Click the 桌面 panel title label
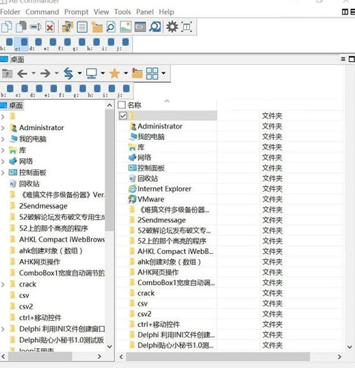The height and width of the screenshot is (368, 355). click(x=17, y=60)
